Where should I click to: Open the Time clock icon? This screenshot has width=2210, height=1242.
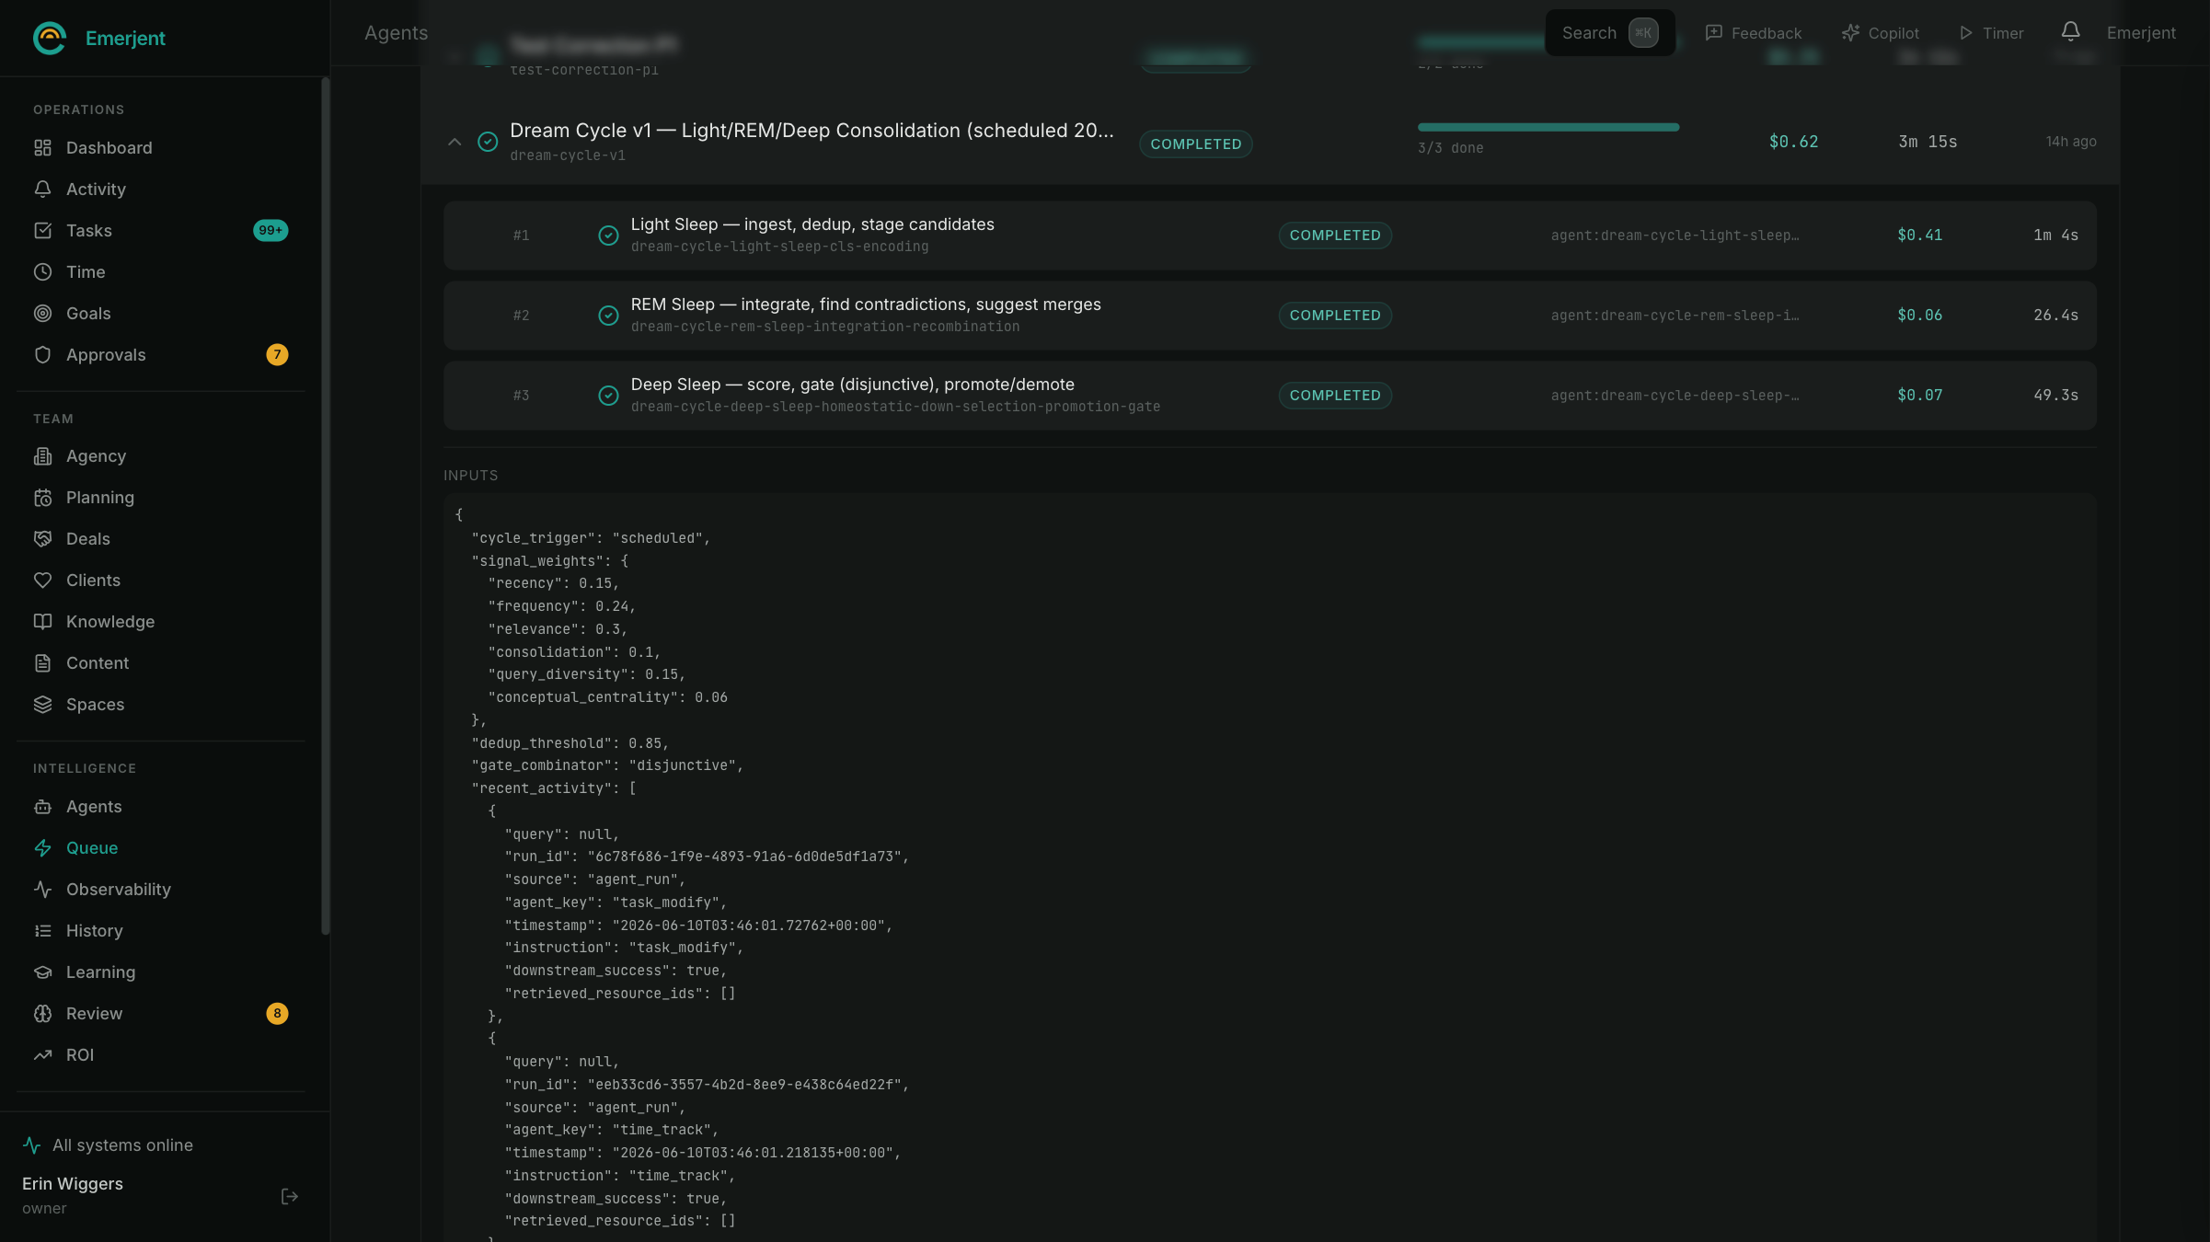(42, 271)
